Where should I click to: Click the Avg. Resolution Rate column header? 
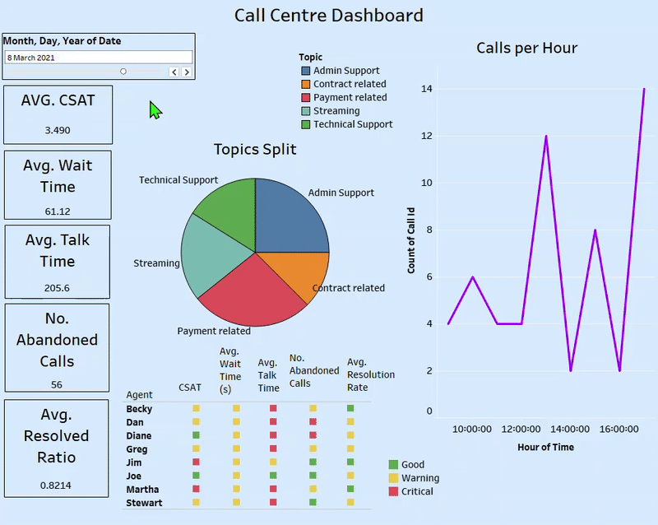[371, 374]
